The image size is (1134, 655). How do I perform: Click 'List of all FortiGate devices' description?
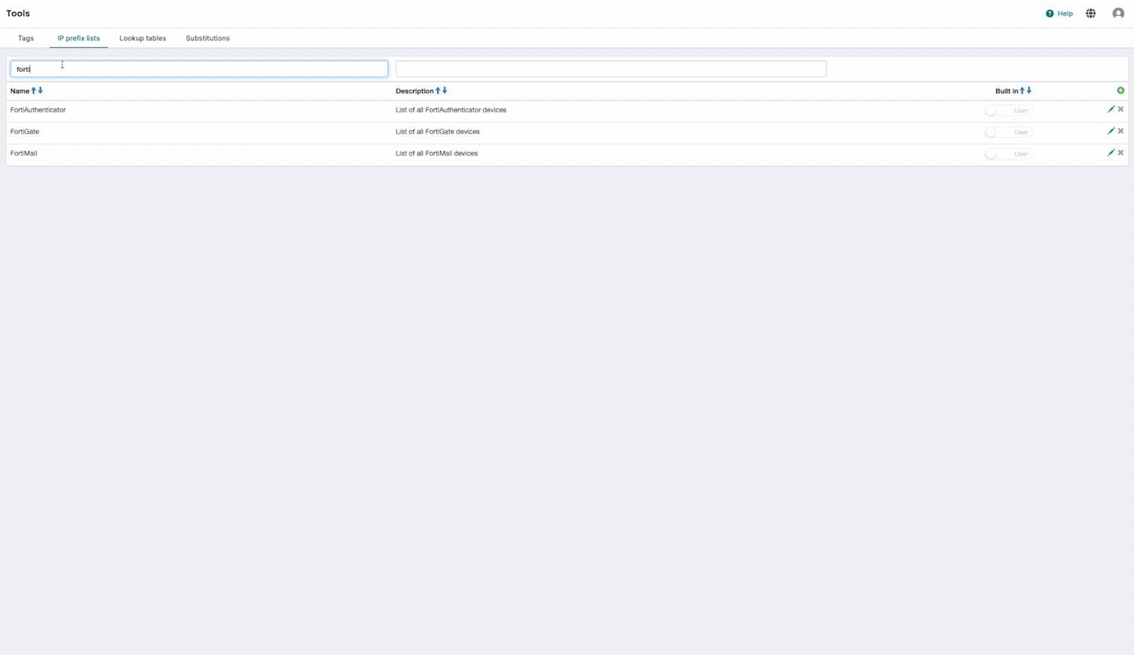tap(437, 132)
